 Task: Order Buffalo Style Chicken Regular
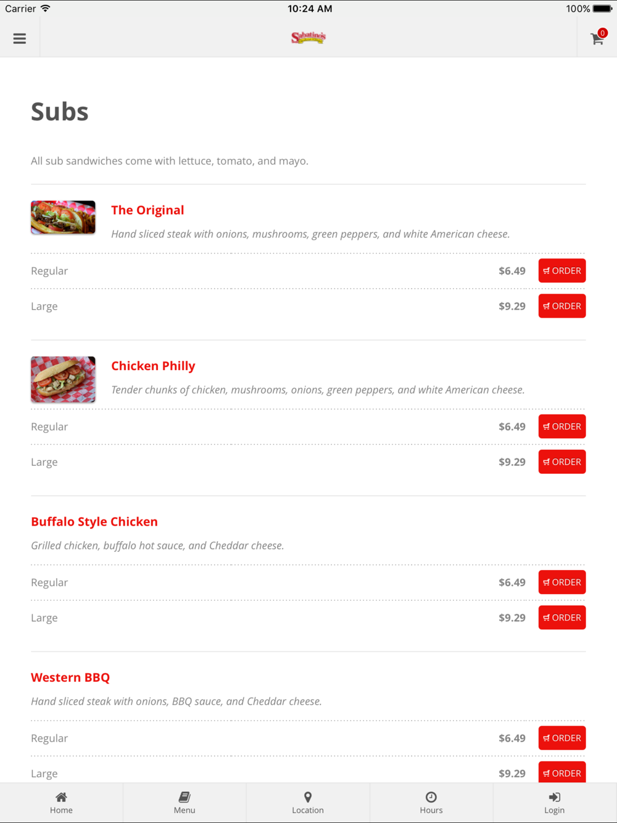(x=562, y=582)
